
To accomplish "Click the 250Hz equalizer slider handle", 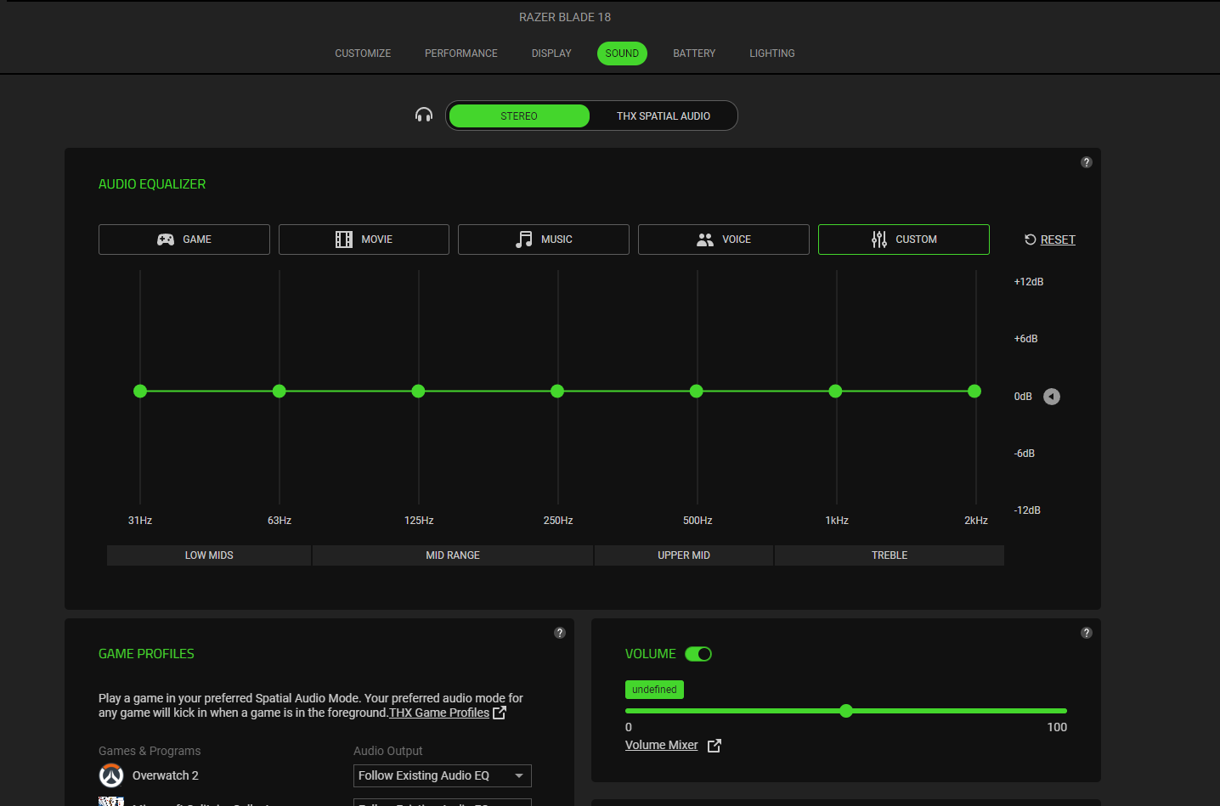I will click(557, 391).
